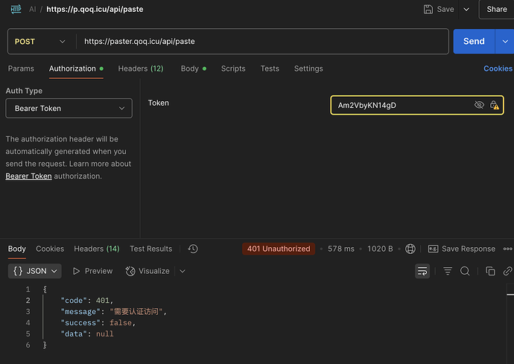This screenshot has height=364, width=514.
Task: Toggle token visibility eye icon
Action: [x=479, y=105]
